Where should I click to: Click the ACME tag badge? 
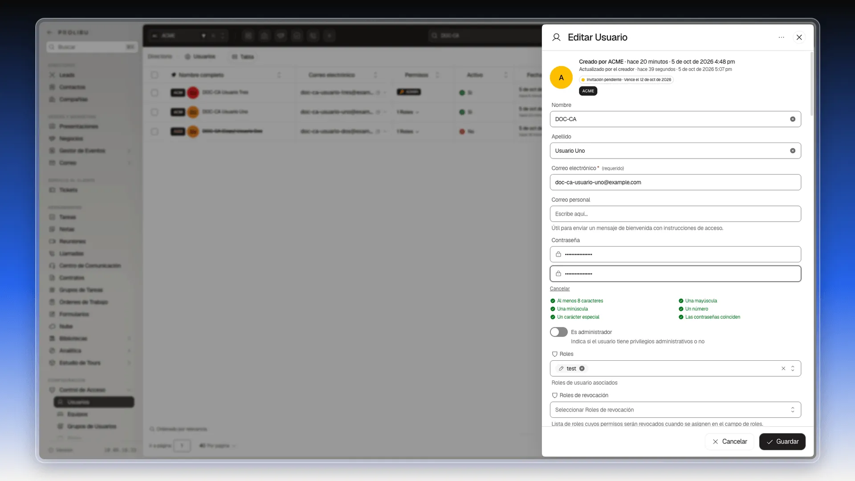pyautogui.click(x=588, y=91)
